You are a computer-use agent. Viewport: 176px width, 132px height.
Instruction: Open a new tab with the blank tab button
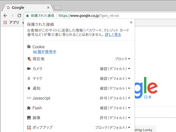coord(58,8)
